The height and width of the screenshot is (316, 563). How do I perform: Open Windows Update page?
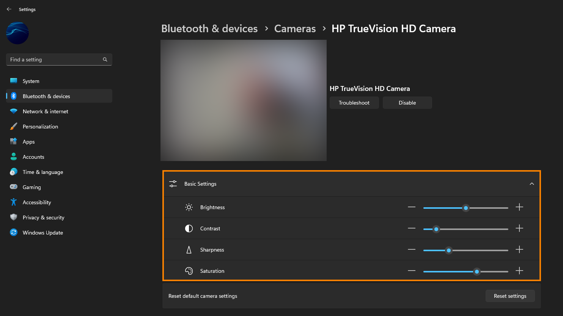(x=59, y=233)
